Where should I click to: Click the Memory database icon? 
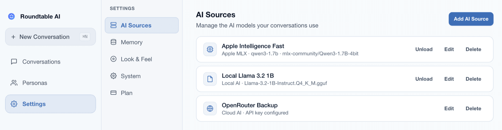tap(113, 42)
